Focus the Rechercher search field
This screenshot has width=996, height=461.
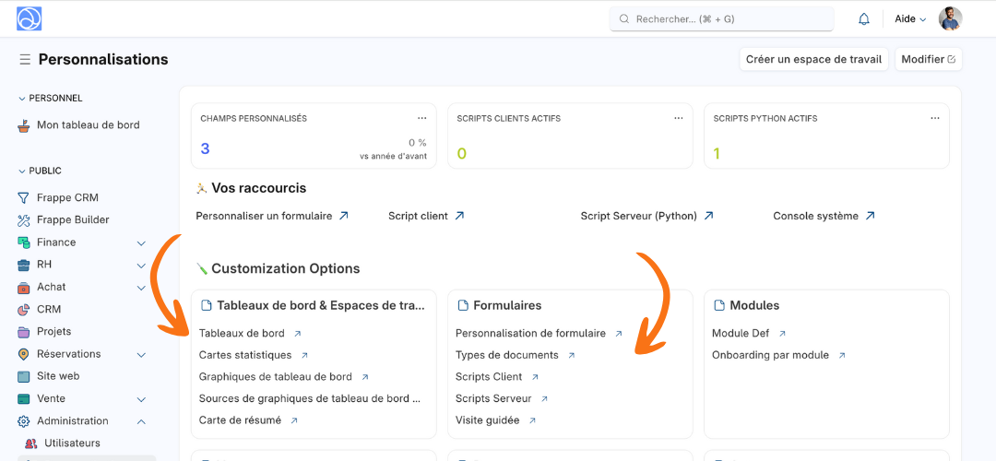coord(721,19)
